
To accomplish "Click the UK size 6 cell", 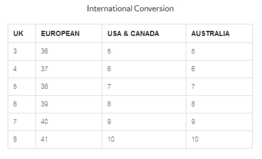I will pos(22,104).
